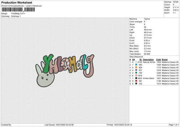This screenshot has width=180, height=127.
Task: Click the Height value '2.17 in'
Action: click(175, 7)
